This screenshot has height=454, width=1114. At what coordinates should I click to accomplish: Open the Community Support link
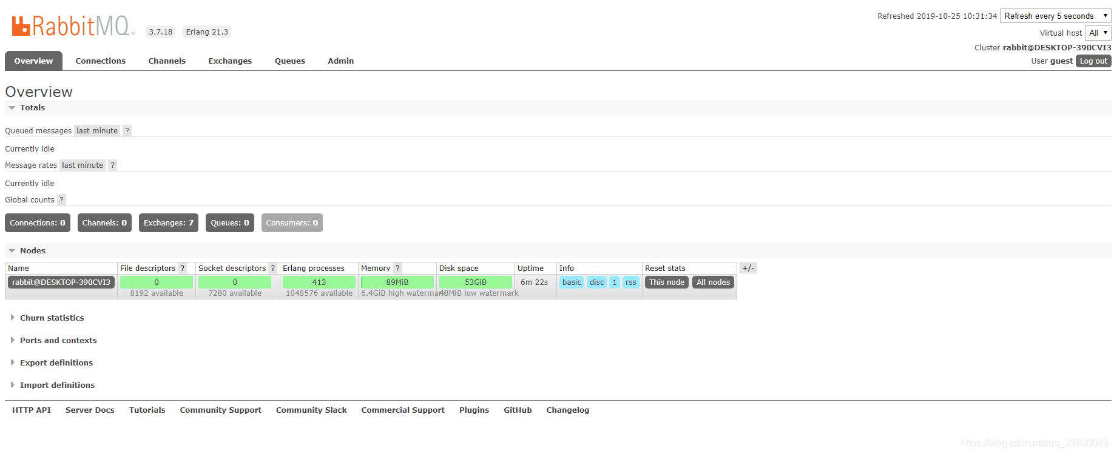click(x=221, y=410)
